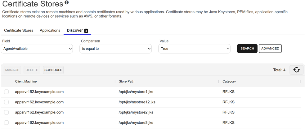
Task: Switch to the Certificate Stores tab
Action: coord(19,30)
